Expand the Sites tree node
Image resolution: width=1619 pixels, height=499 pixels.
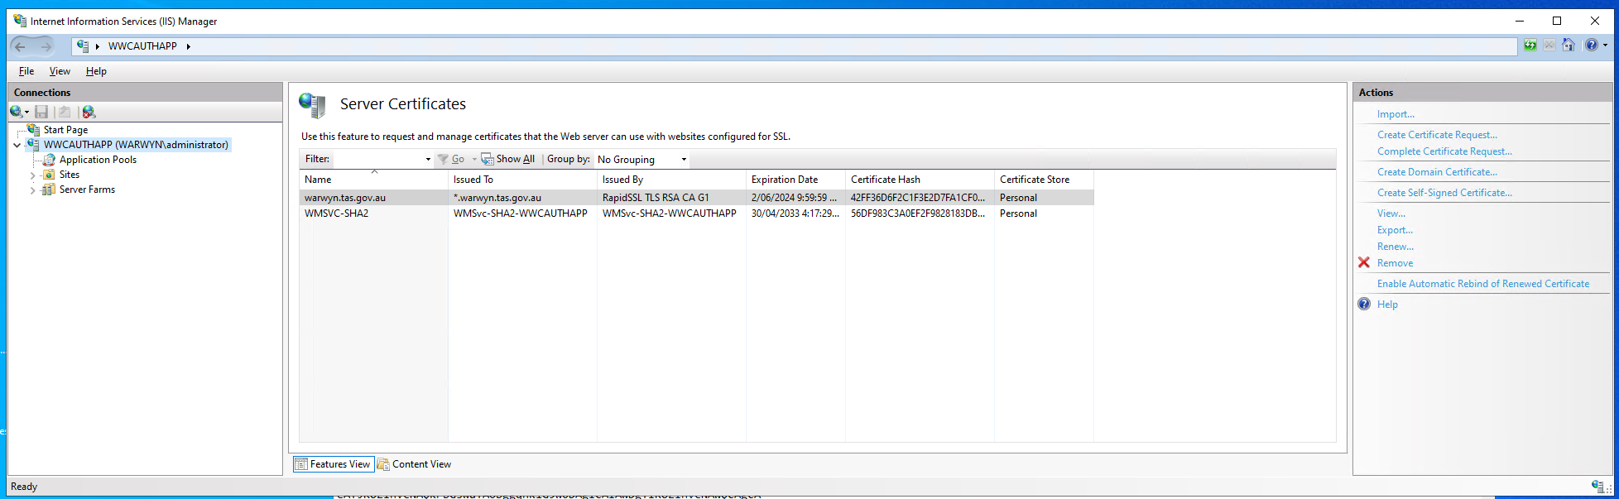tap(33, 175)
